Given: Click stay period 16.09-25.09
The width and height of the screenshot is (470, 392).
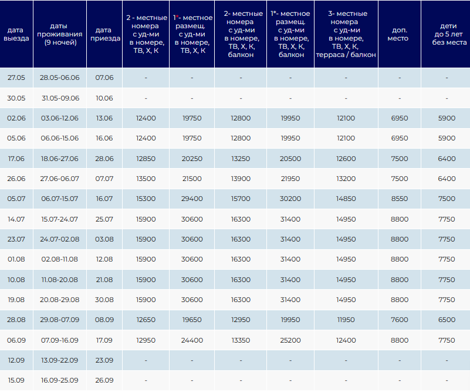Looking at the screenshot, I should [x=60, y=380].
